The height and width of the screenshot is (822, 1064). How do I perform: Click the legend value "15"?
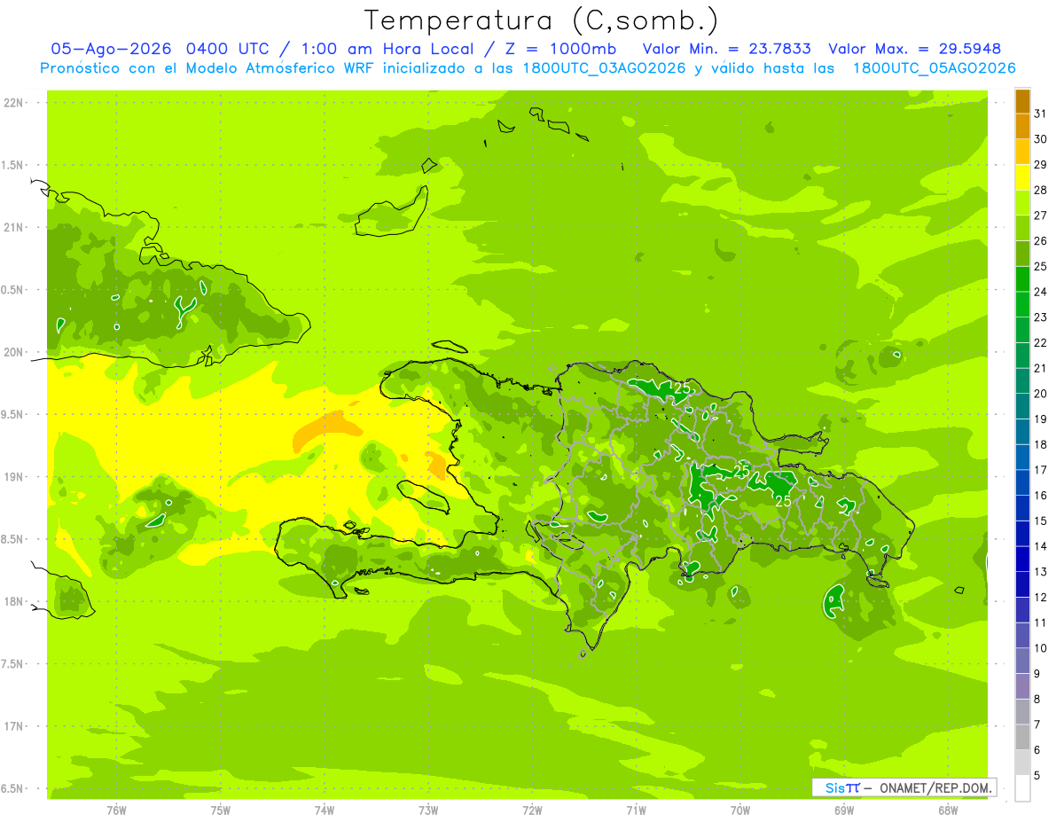1041,521
